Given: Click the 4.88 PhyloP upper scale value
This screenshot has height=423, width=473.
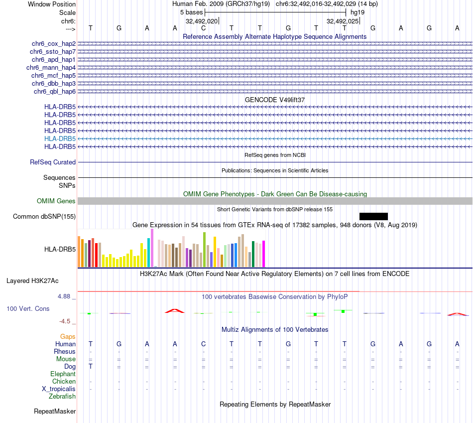Looking at the screenshot, I should point(64,296).
